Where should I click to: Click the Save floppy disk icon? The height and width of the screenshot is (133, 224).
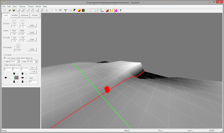click(14, 10)
